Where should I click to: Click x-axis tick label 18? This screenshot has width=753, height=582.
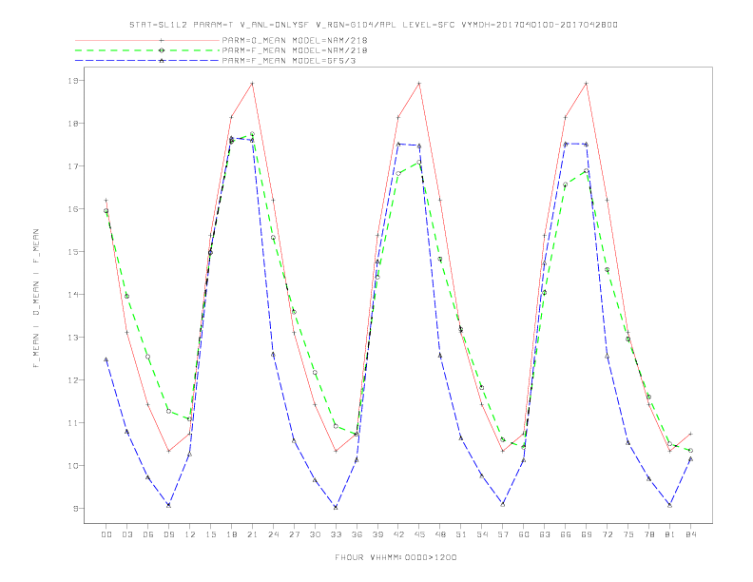pos(231,534)
